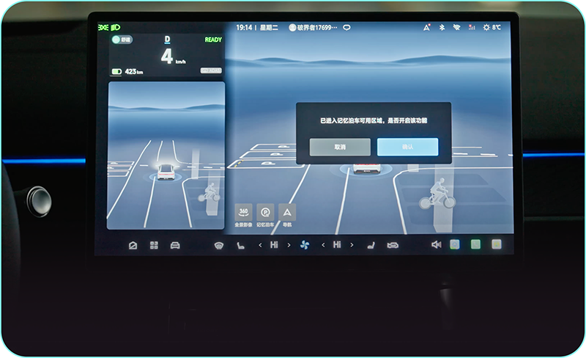Decrease right temperature with left chevron
The image size is (586, 358).
click(323, 245)
